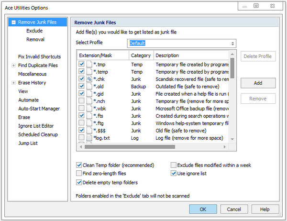Enable Find zero-length files

79,173
